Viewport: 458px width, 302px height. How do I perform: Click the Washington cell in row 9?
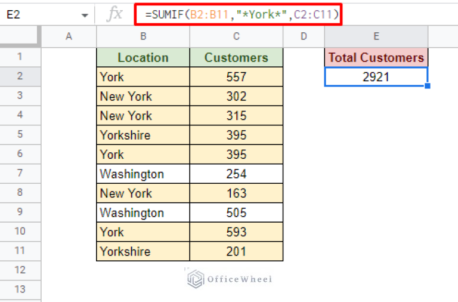pos(143,212)
